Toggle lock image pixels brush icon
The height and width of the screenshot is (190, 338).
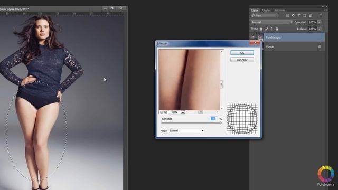266,29
